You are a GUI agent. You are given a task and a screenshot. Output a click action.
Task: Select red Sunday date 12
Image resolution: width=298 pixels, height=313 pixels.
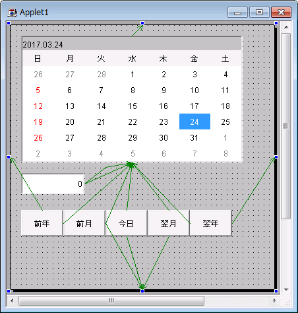(x=38, y=106)
